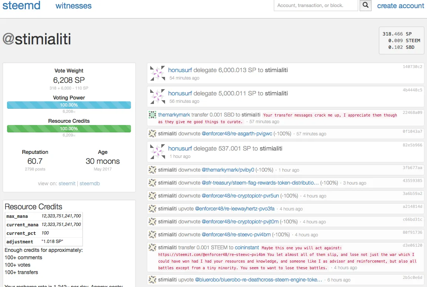Open transaction hash 3a6b59a2

coord(412,193)
